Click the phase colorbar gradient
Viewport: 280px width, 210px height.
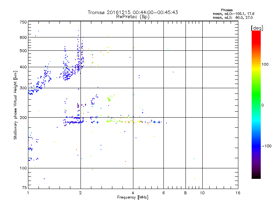256,104
